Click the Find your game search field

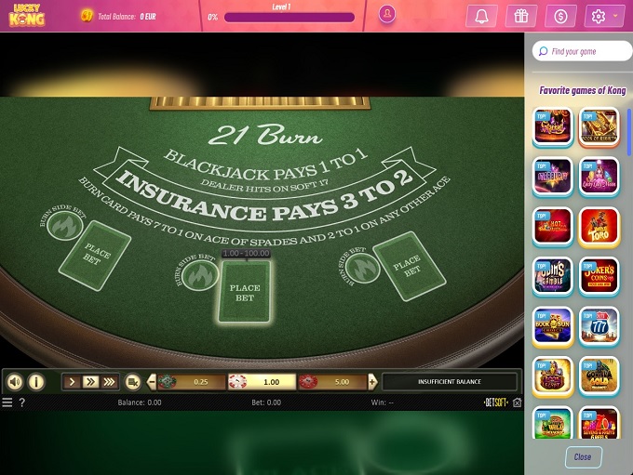point(581,51)
